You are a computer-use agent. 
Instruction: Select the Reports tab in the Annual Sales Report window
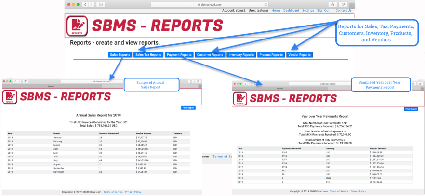52,86
